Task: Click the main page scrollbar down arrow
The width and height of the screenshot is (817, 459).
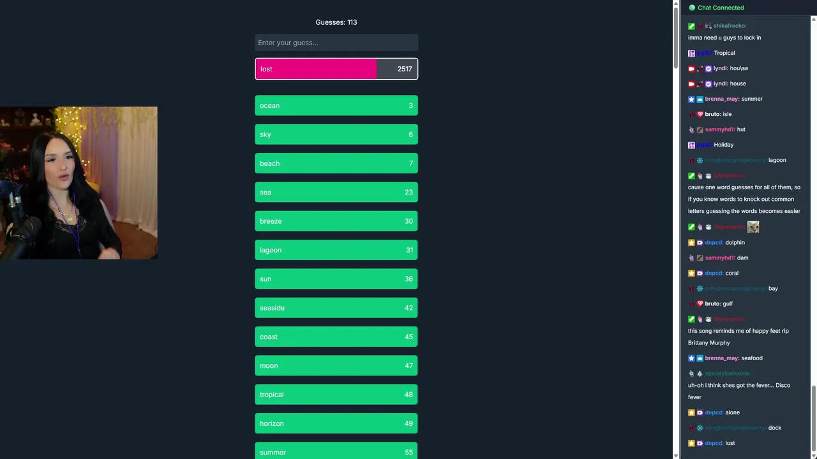Action: tap(677, 455)
